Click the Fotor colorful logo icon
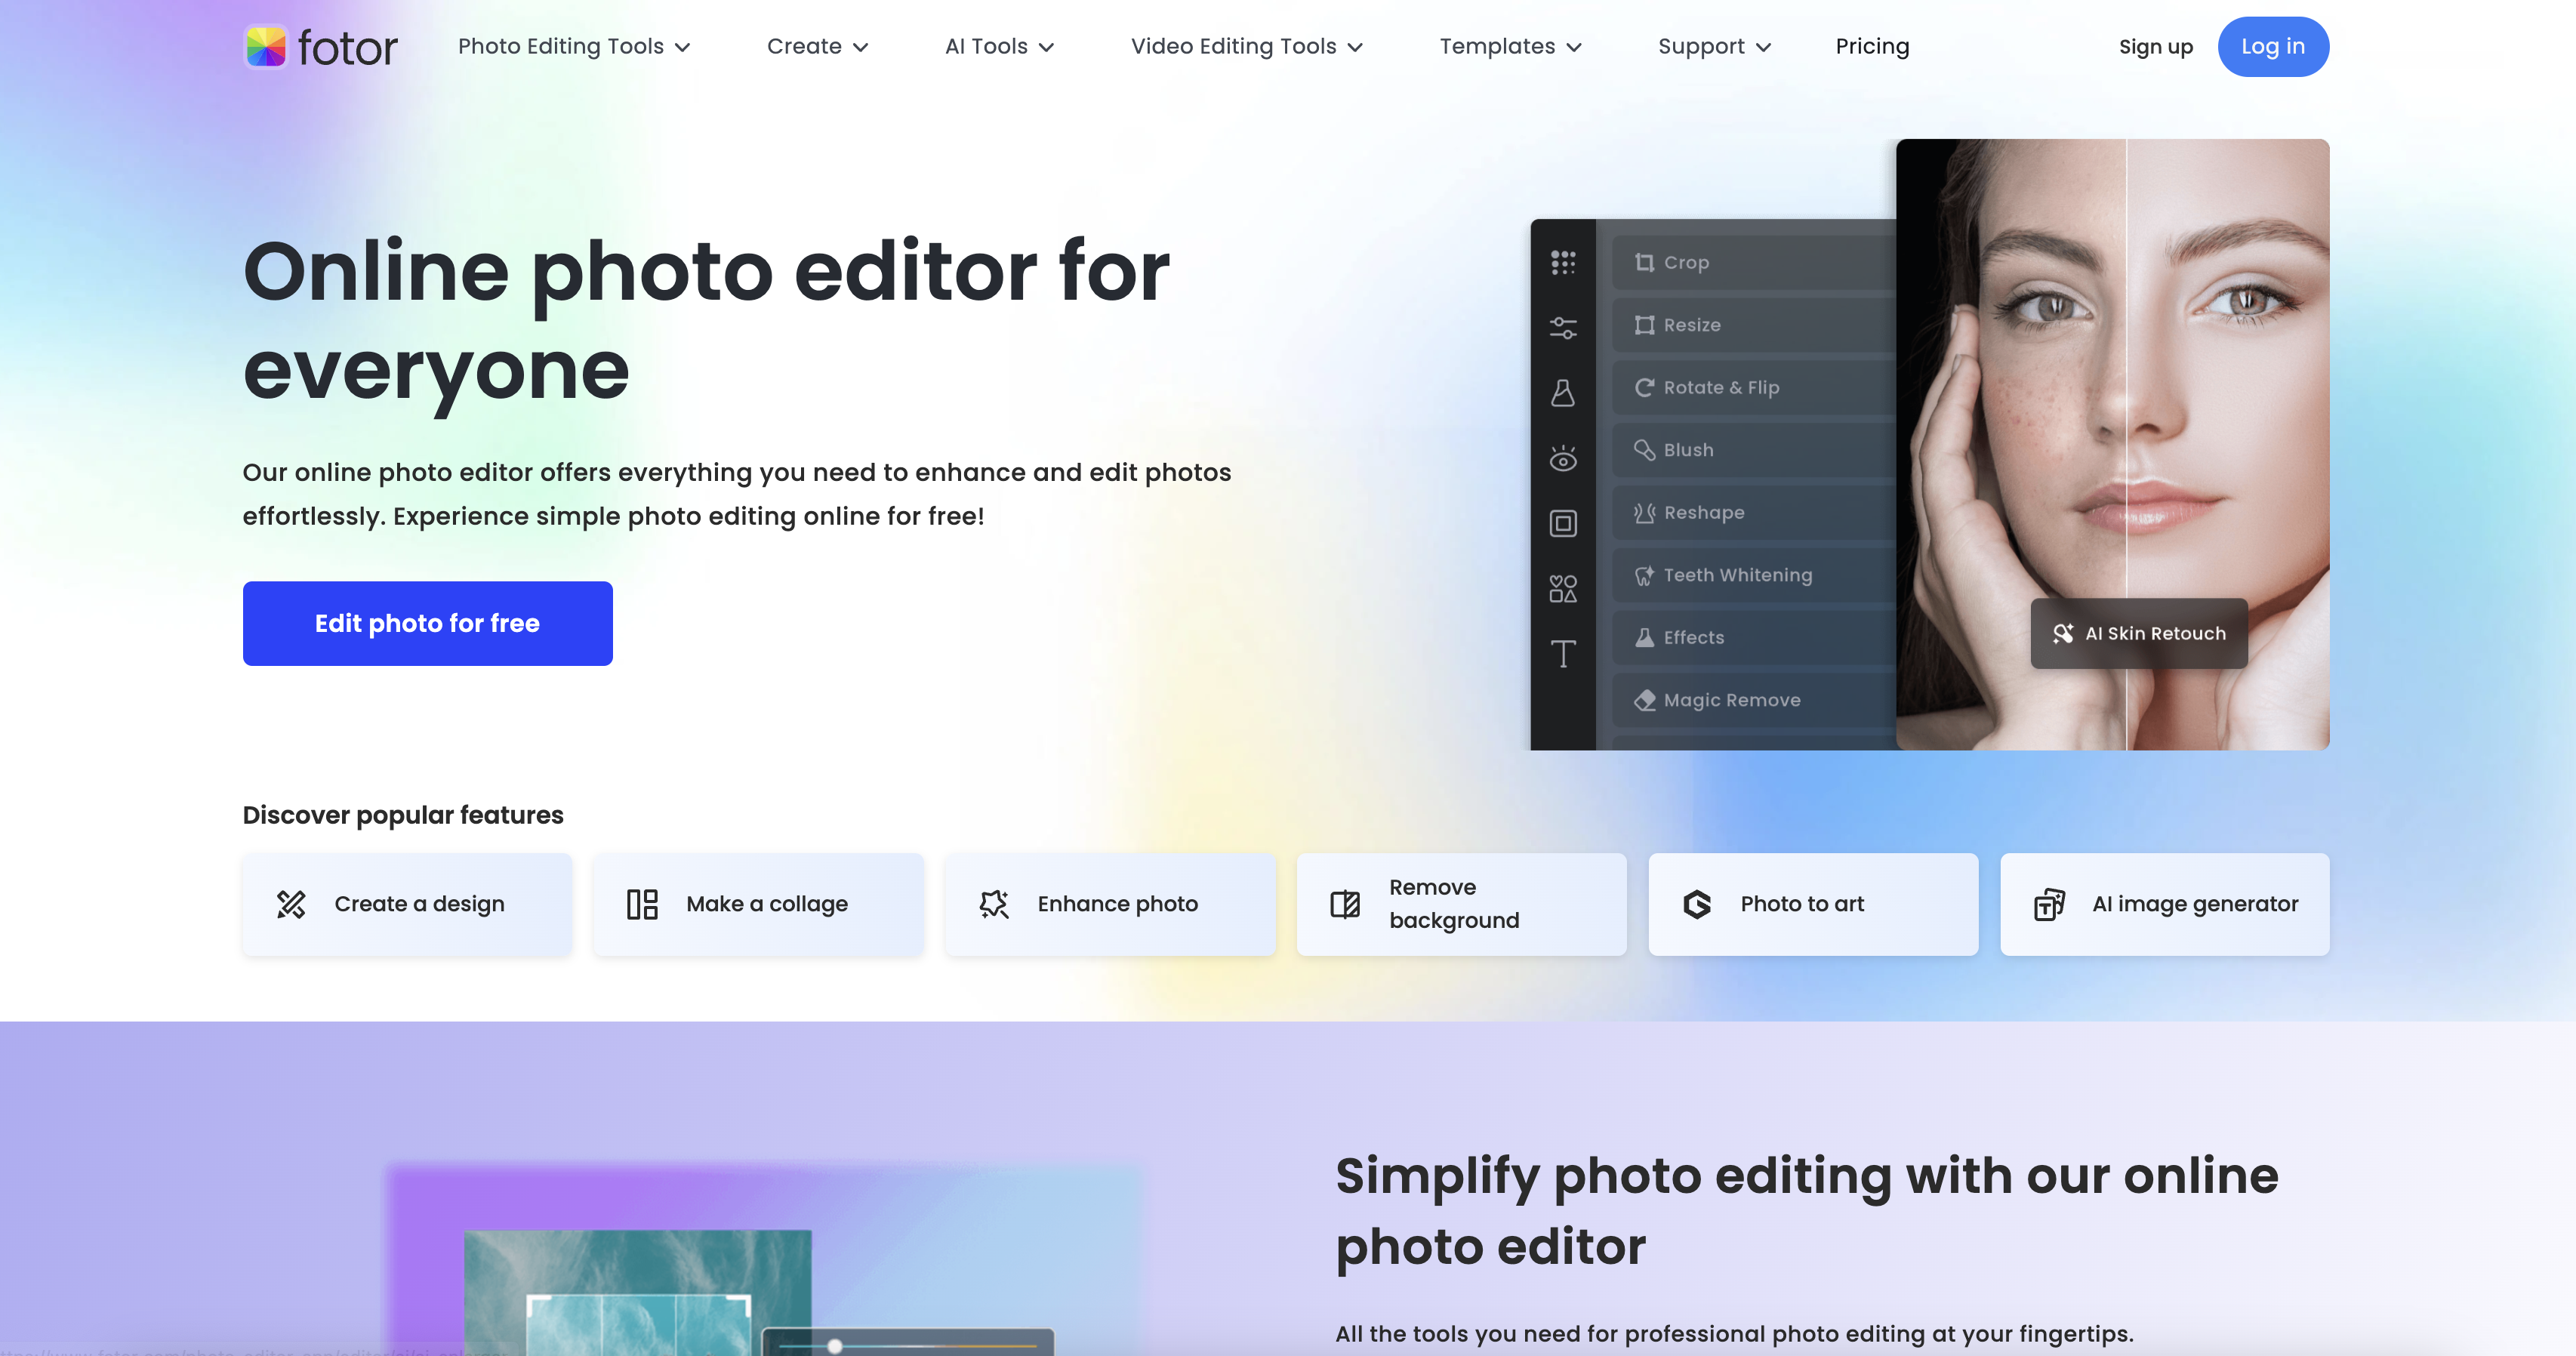The width and height of the screenshot is (2576, 1356). (x=266, y=47)
